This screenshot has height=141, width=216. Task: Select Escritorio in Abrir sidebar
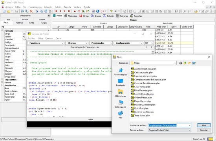coord(121,83)
